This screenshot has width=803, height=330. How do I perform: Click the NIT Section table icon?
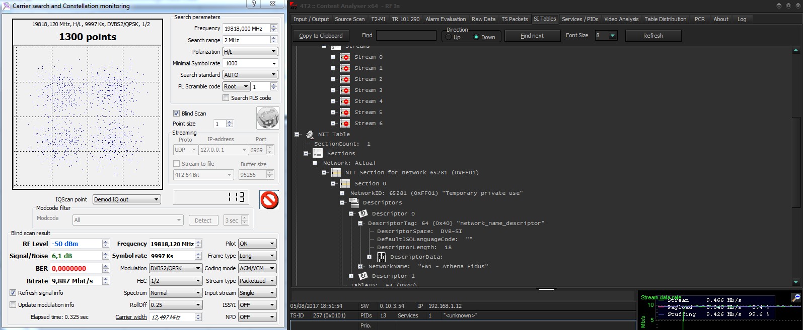(336, 173)
